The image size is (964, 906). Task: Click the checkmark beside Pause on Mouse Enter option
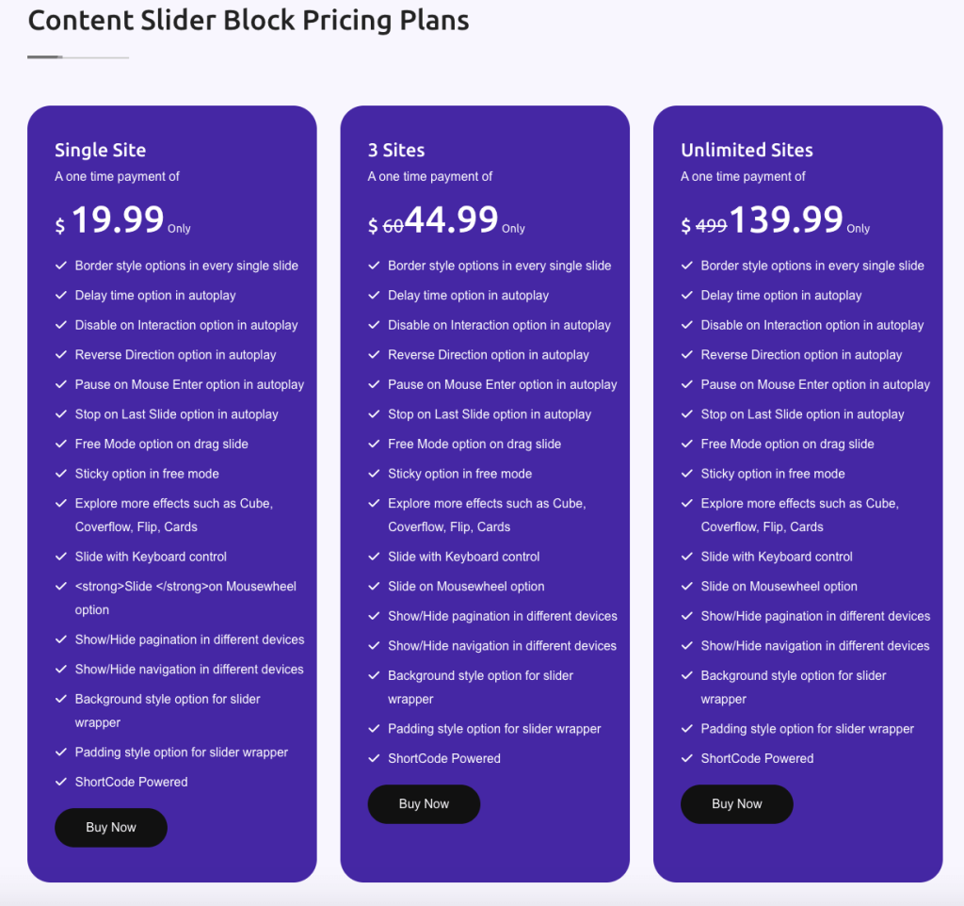click(61, 384)
